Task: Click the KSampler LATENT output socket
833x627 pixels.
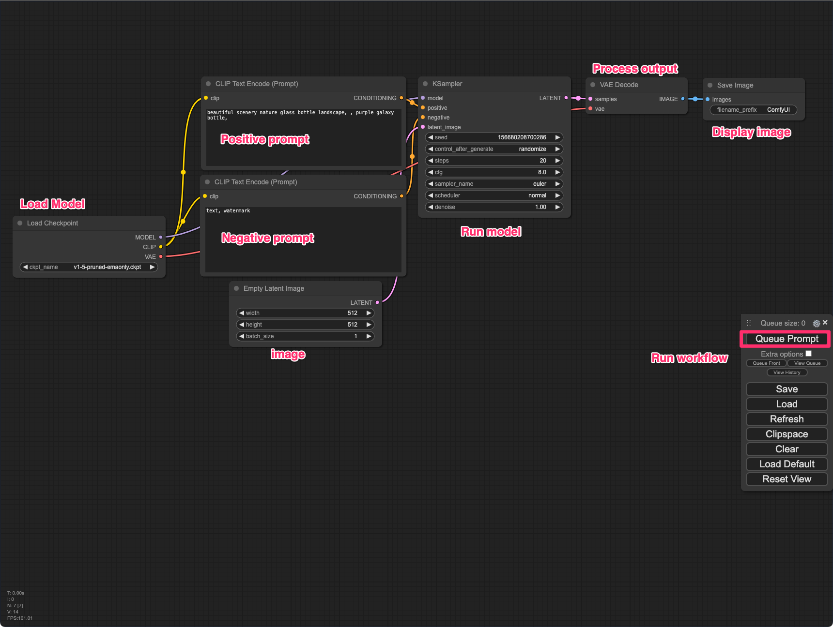Action: 566,98
